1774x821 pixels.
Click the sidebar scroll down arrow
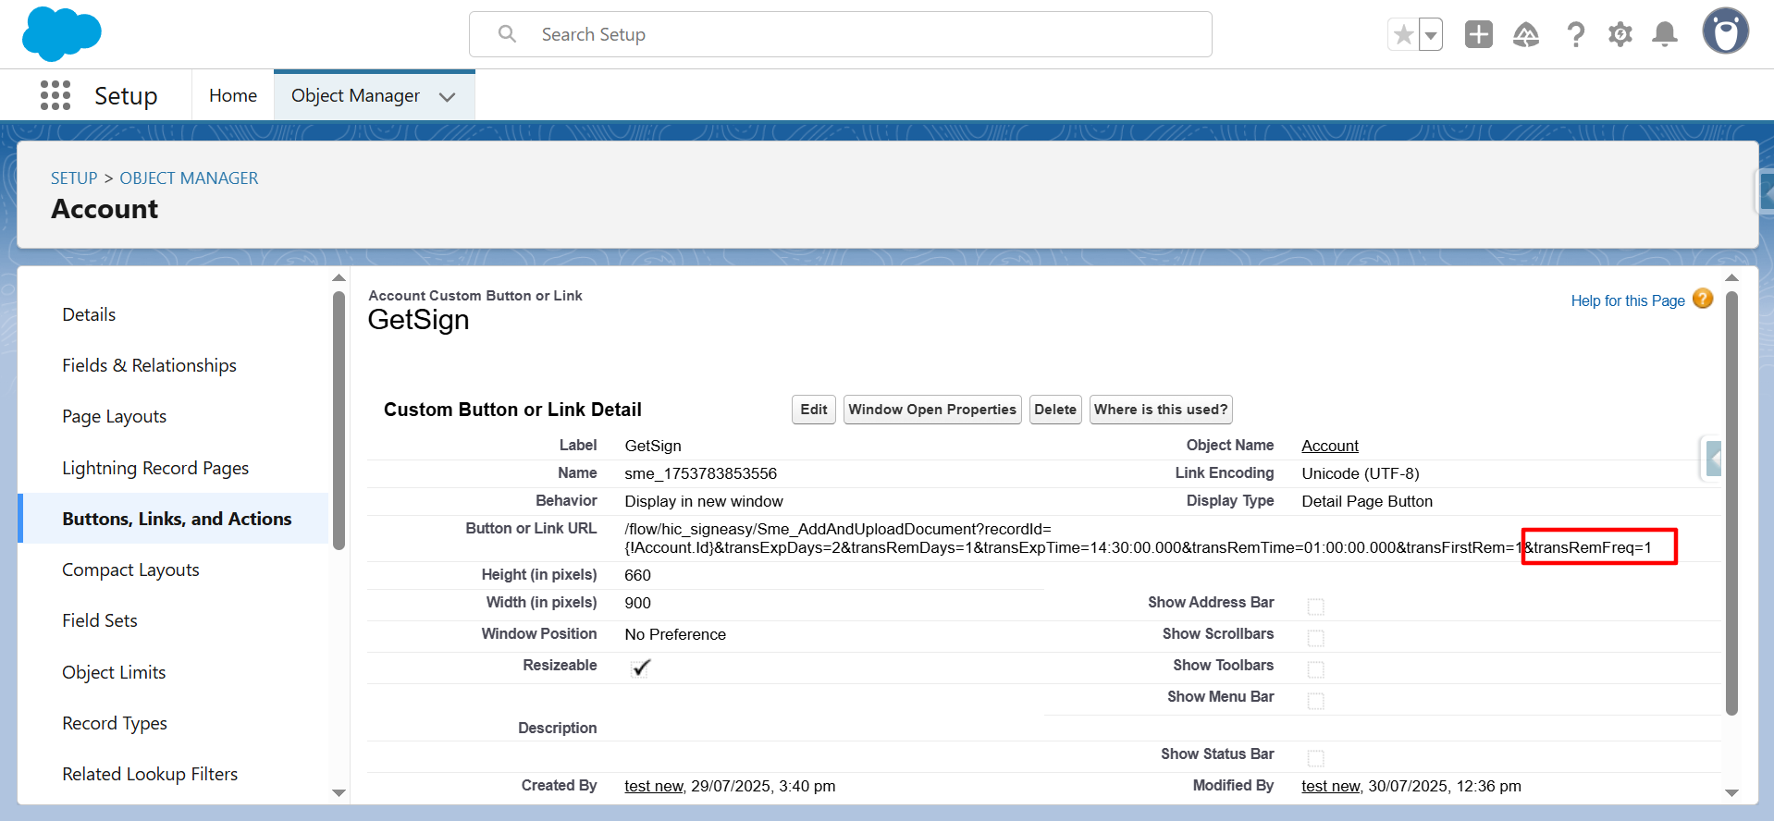coord(339,792)
